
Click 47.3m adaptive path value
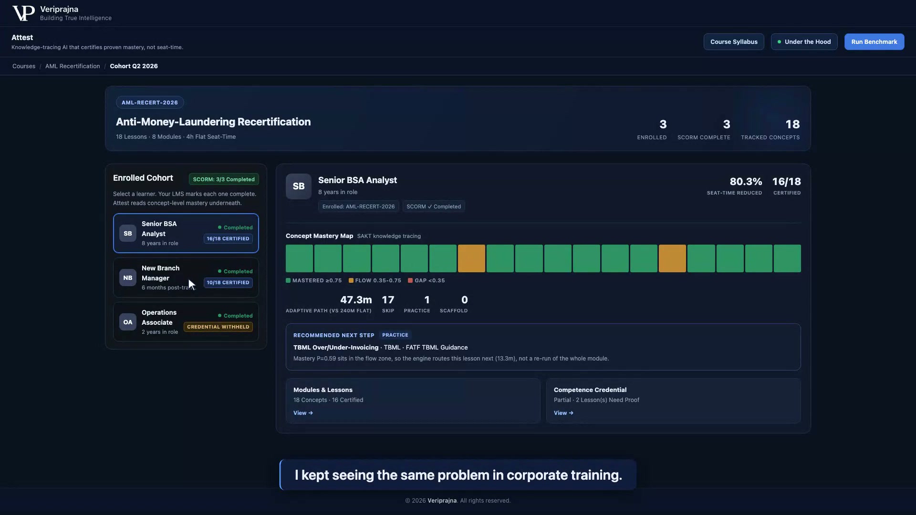[356, 300]
